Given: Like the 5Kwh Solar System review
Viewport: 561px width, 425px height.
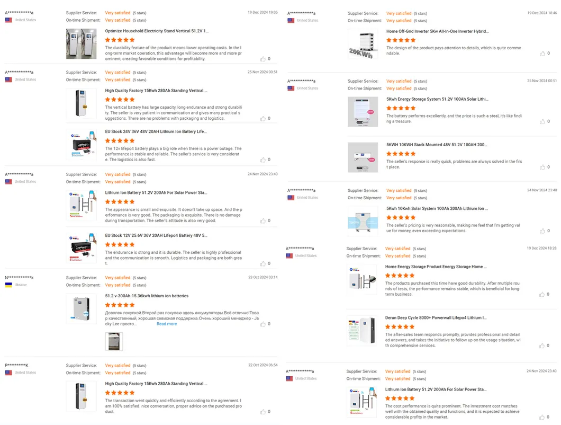Looking at the screenshot, I should [544, 231].
